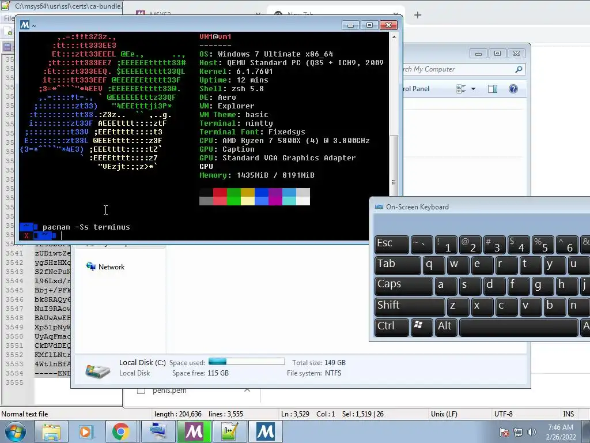Image resolution: width=590 pixels, height=443 pixels.
Task: Open search magnifier in My Computer window
Action: coord(519,69)
